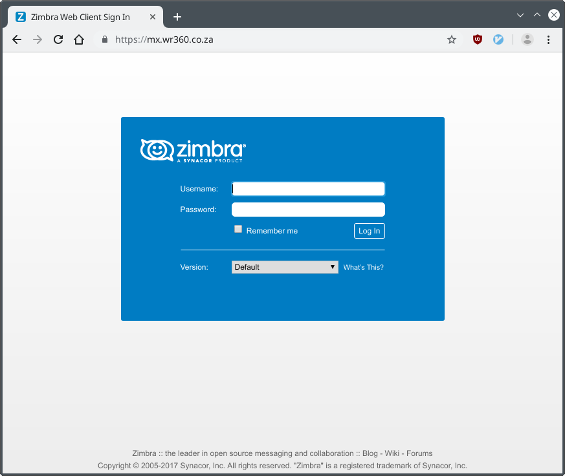Enable the Remember me checkbox

click(238, 230)
